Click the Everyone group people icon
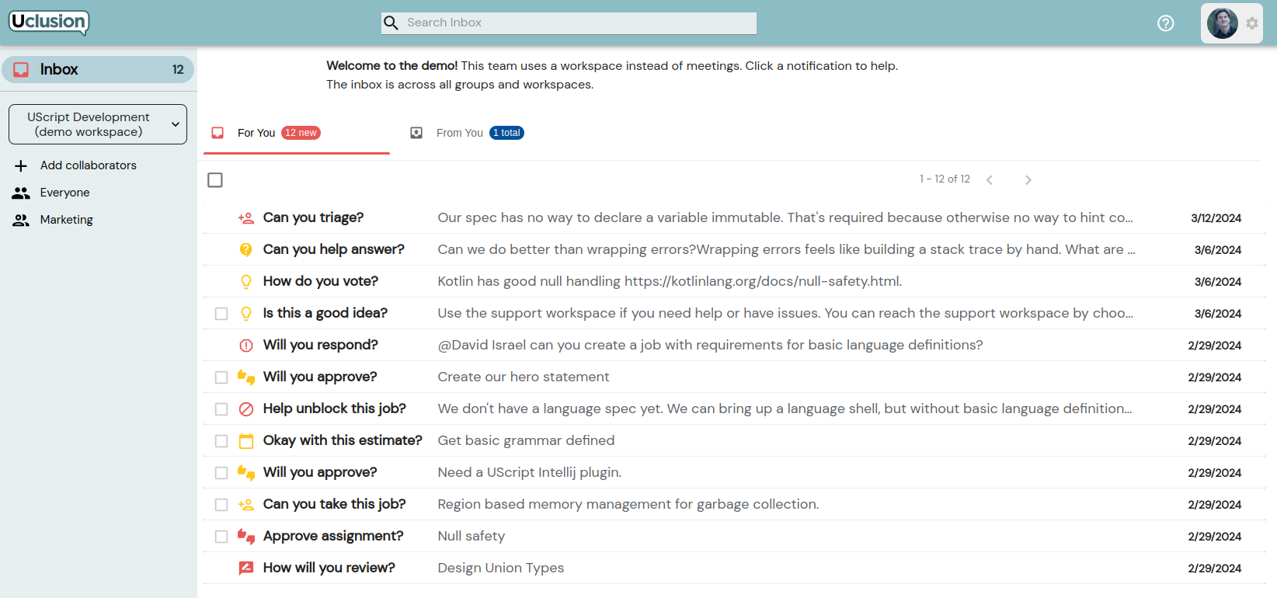 pyautogui.click(x=21, y=193)
